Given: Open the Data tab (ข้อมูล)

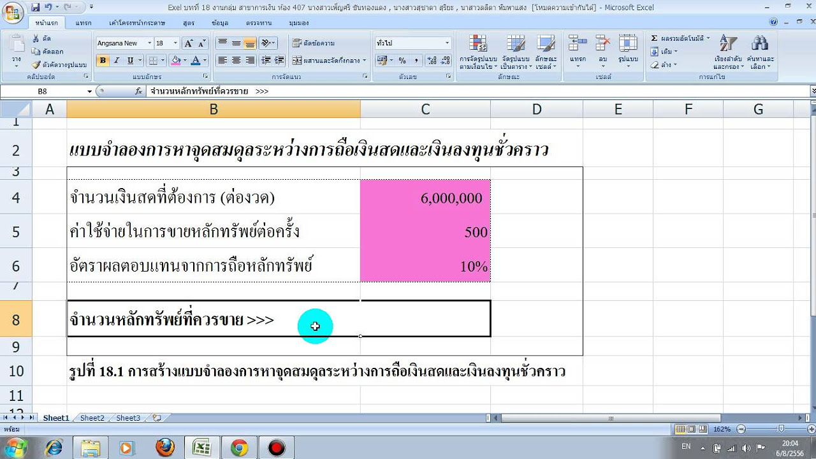Looking at the screenshot, I should [x=220, y=22].
